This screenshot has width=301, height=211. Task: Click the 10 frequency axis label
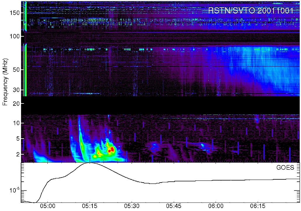point(16,123)
